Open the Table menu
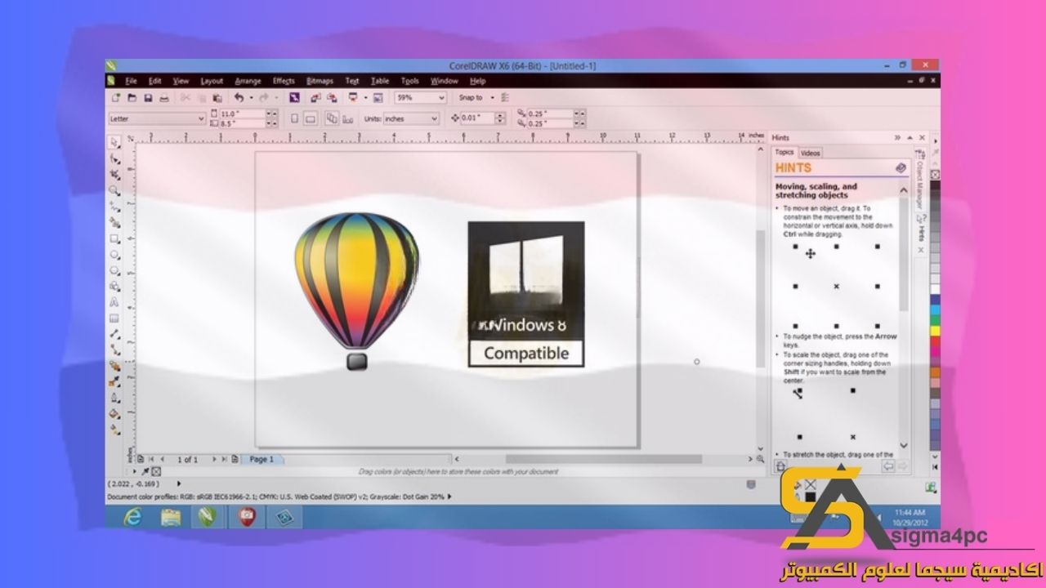This screenshot has width=1046, height=588. (380, 81)
